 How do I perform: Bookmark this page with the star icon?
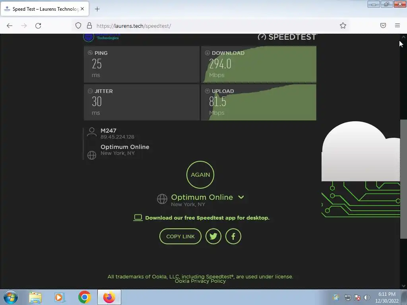343,25
